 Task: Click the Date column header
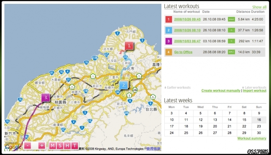coord(206,12)
